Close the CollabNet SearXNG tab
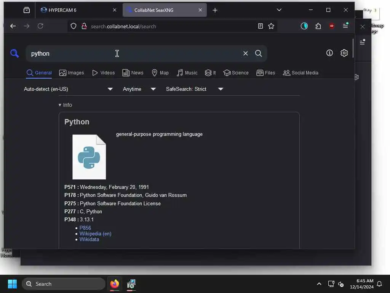Image resolution: width=390 pixels, height=293 pixels. point(200,10)
